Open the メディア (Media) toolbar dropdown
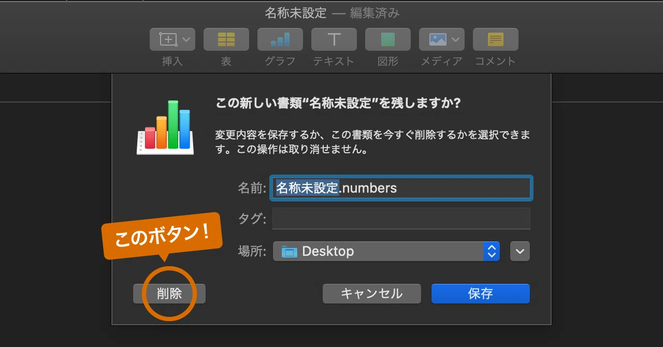Viewport: 663px width, 347px height. (x=442, y=39)
